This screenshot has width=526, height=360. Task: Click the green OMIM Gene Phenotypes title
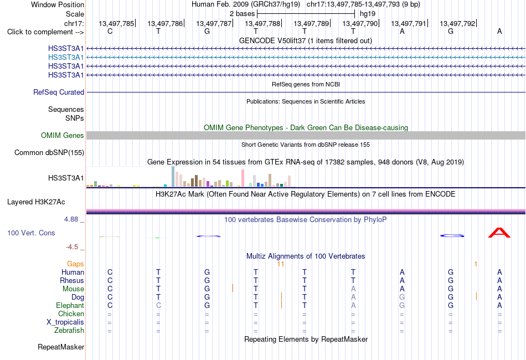306,127
